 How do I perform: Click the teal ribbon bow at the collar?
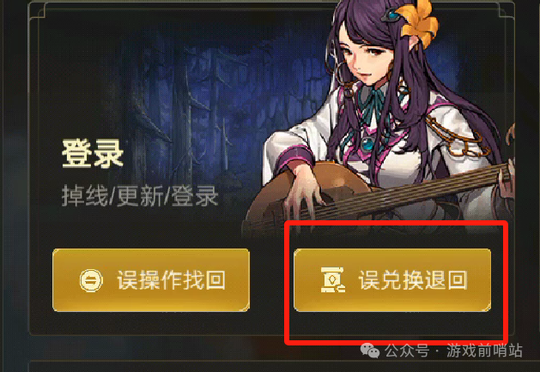click(x=373, y=99)
